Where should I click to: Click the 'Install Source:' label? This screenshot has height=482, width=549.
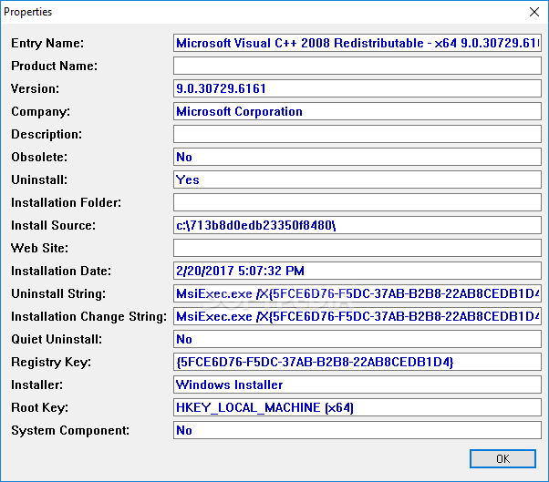53,225
